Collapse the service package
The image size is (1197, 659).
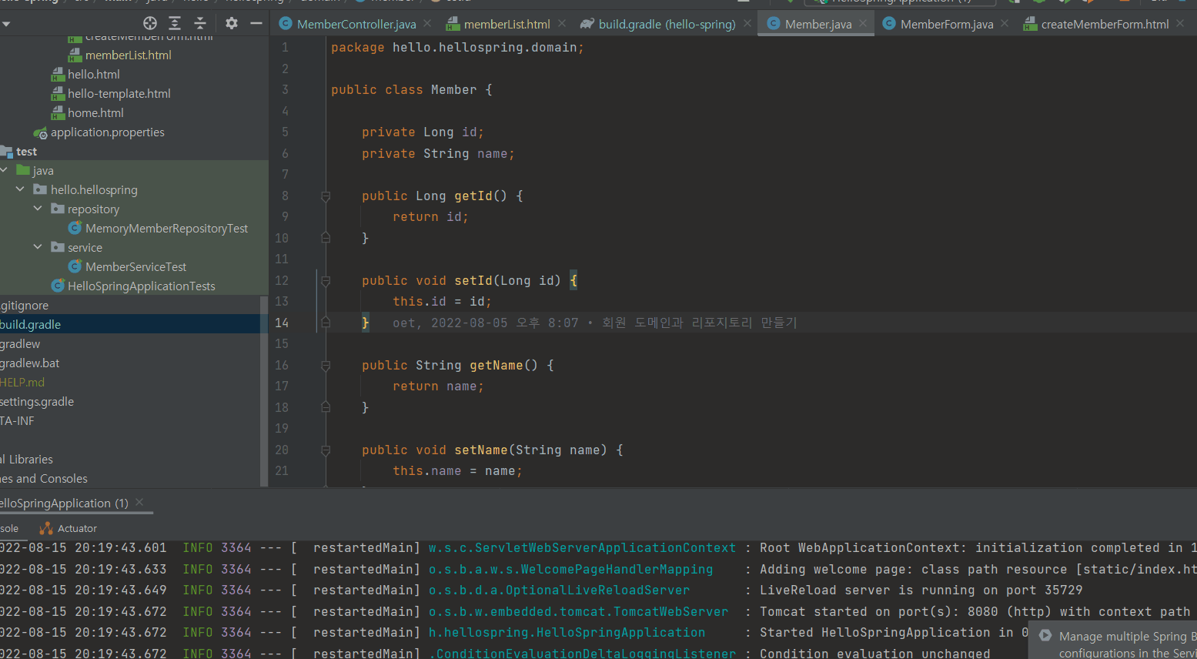pyautogui.click(x=37, y=247)
